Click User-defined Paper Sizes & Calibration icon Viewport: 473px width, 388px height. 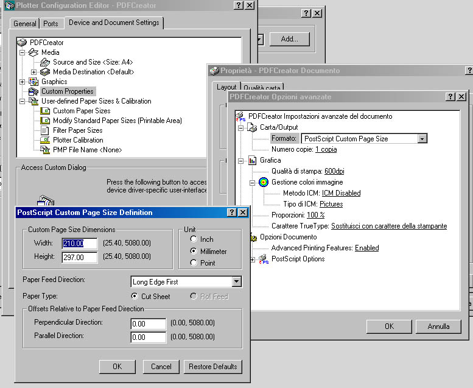click(x=33, y=101)
